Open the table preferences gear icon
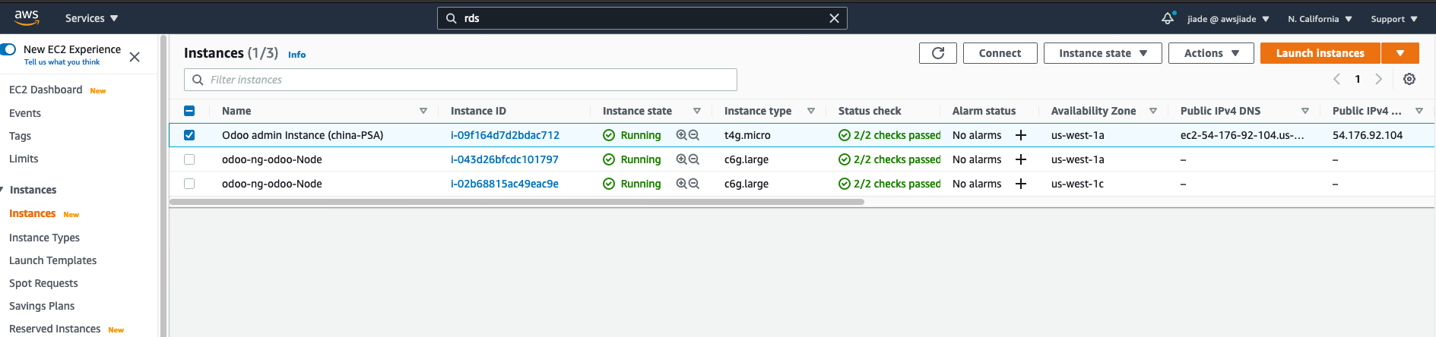1436x337 pixels. pyautogui.click(x=1409, y=80)
